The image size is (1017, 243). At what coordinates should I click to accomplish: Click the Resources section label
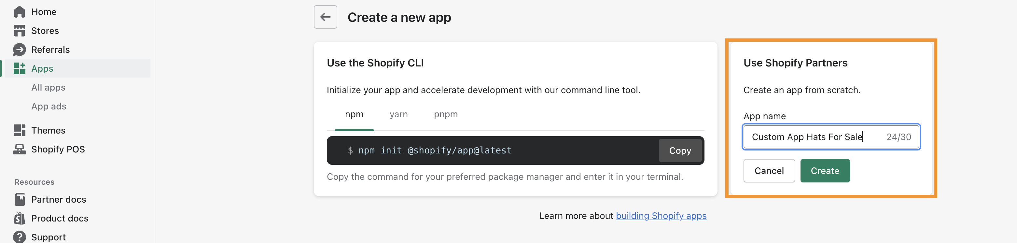click(x=35, y=182)
